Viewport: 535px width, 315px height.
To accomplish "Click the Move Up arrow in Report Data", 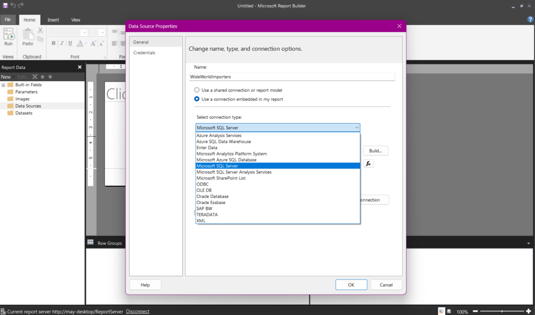I will pyautogui.click(x=42, y=76).
